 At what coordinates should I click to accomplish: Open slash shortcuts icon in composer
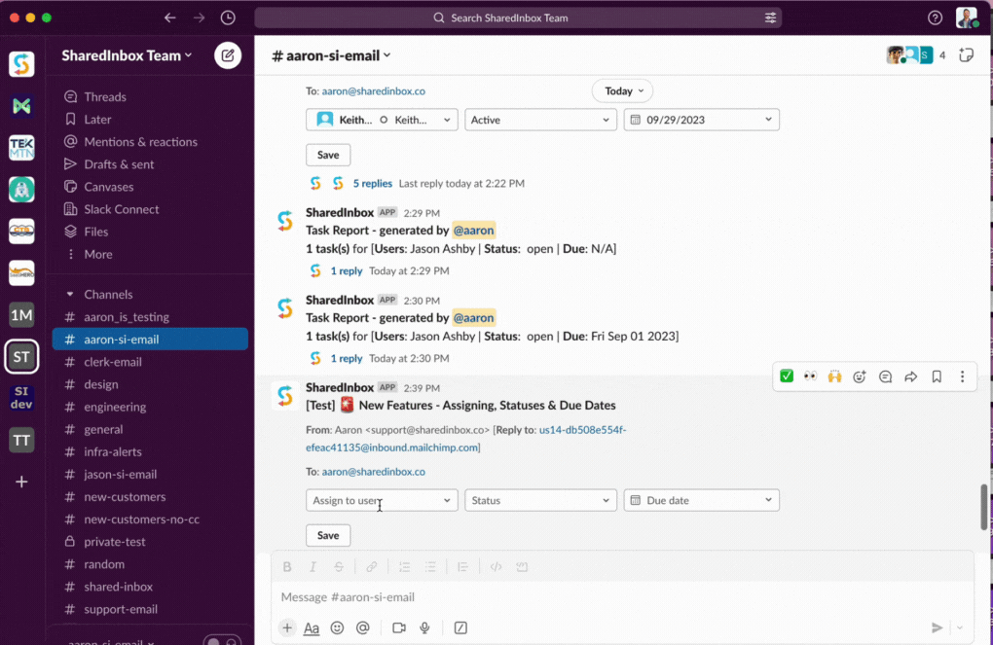(460, 627)
